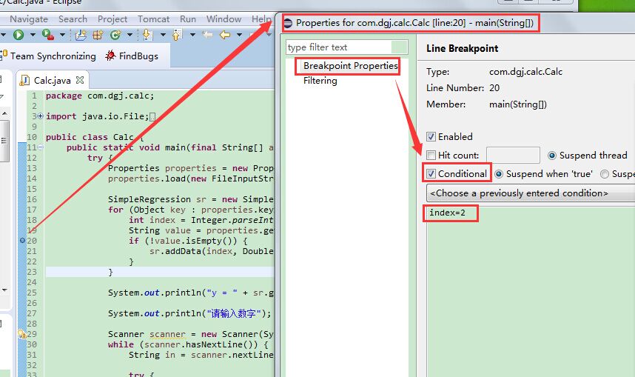Open the Previous Annotation dropdown arrow
The height and width of the screenshot is (377, 635).
192,35
